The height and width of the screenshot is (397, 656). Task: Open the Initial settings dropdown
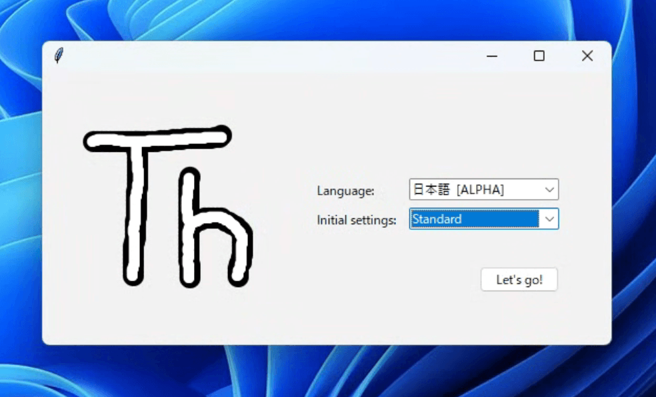pos(483,219)
